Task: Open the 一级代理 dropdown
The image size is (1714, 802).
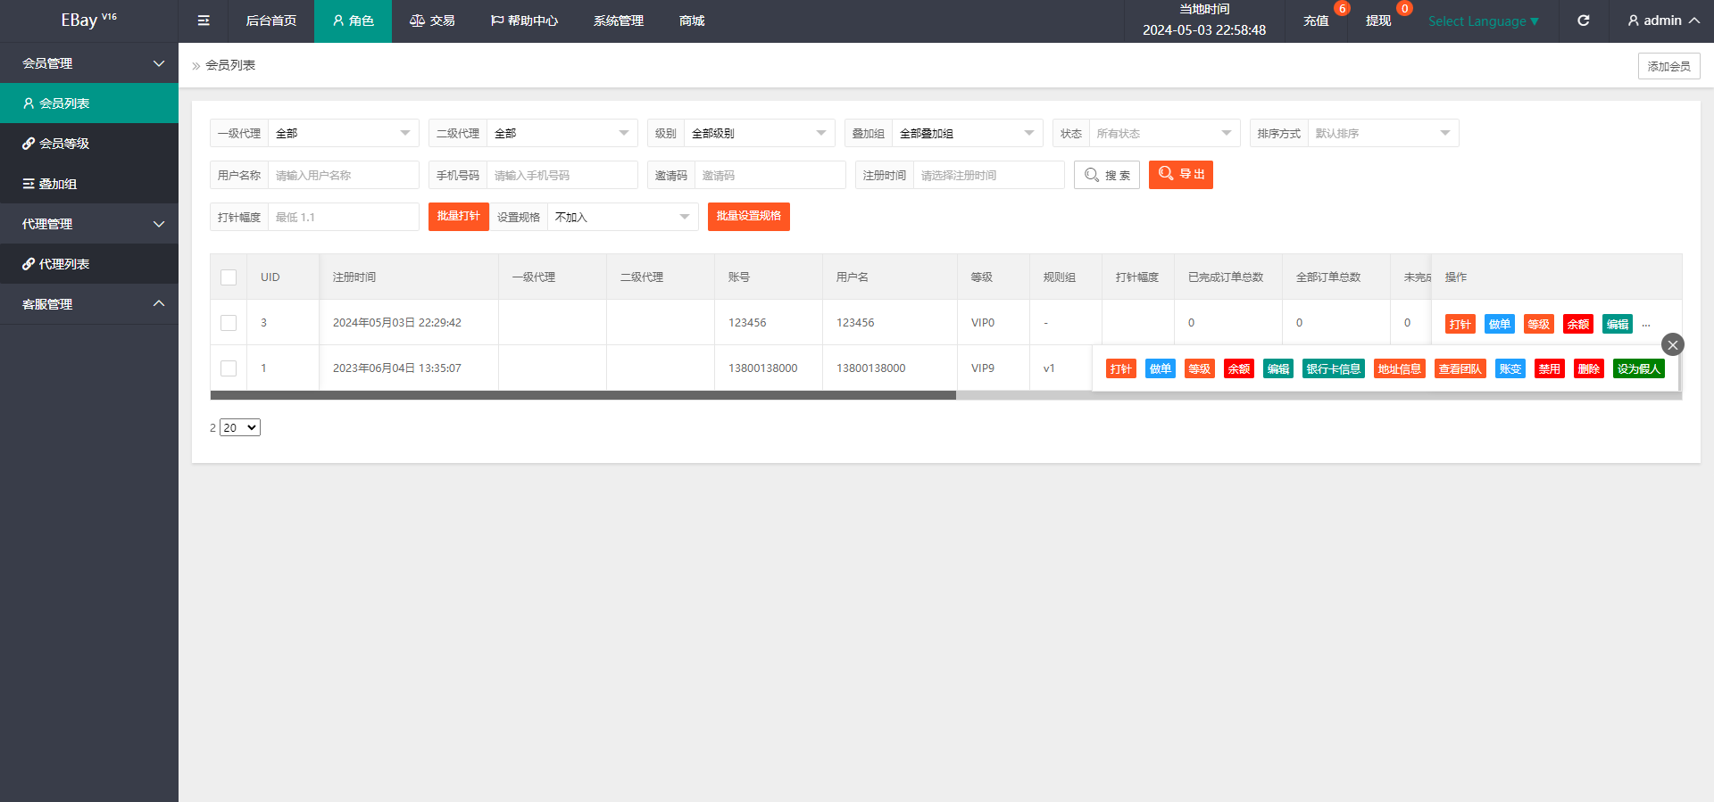Action: (343, 133)
